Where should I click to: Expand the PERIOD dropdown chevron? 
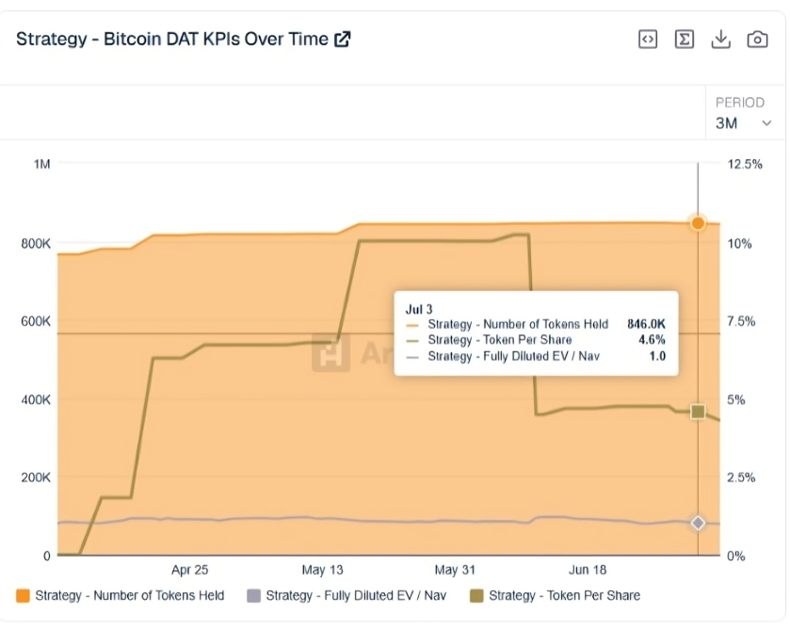pyautogui.click(x=766, y=123)
